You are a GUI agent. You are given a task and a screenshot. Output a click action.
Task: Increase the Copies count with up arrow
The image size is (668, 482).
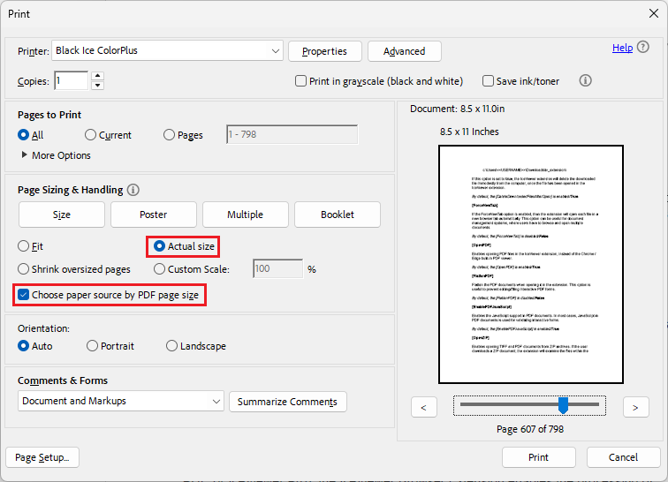pyautogui.click(x=97, y=76)
